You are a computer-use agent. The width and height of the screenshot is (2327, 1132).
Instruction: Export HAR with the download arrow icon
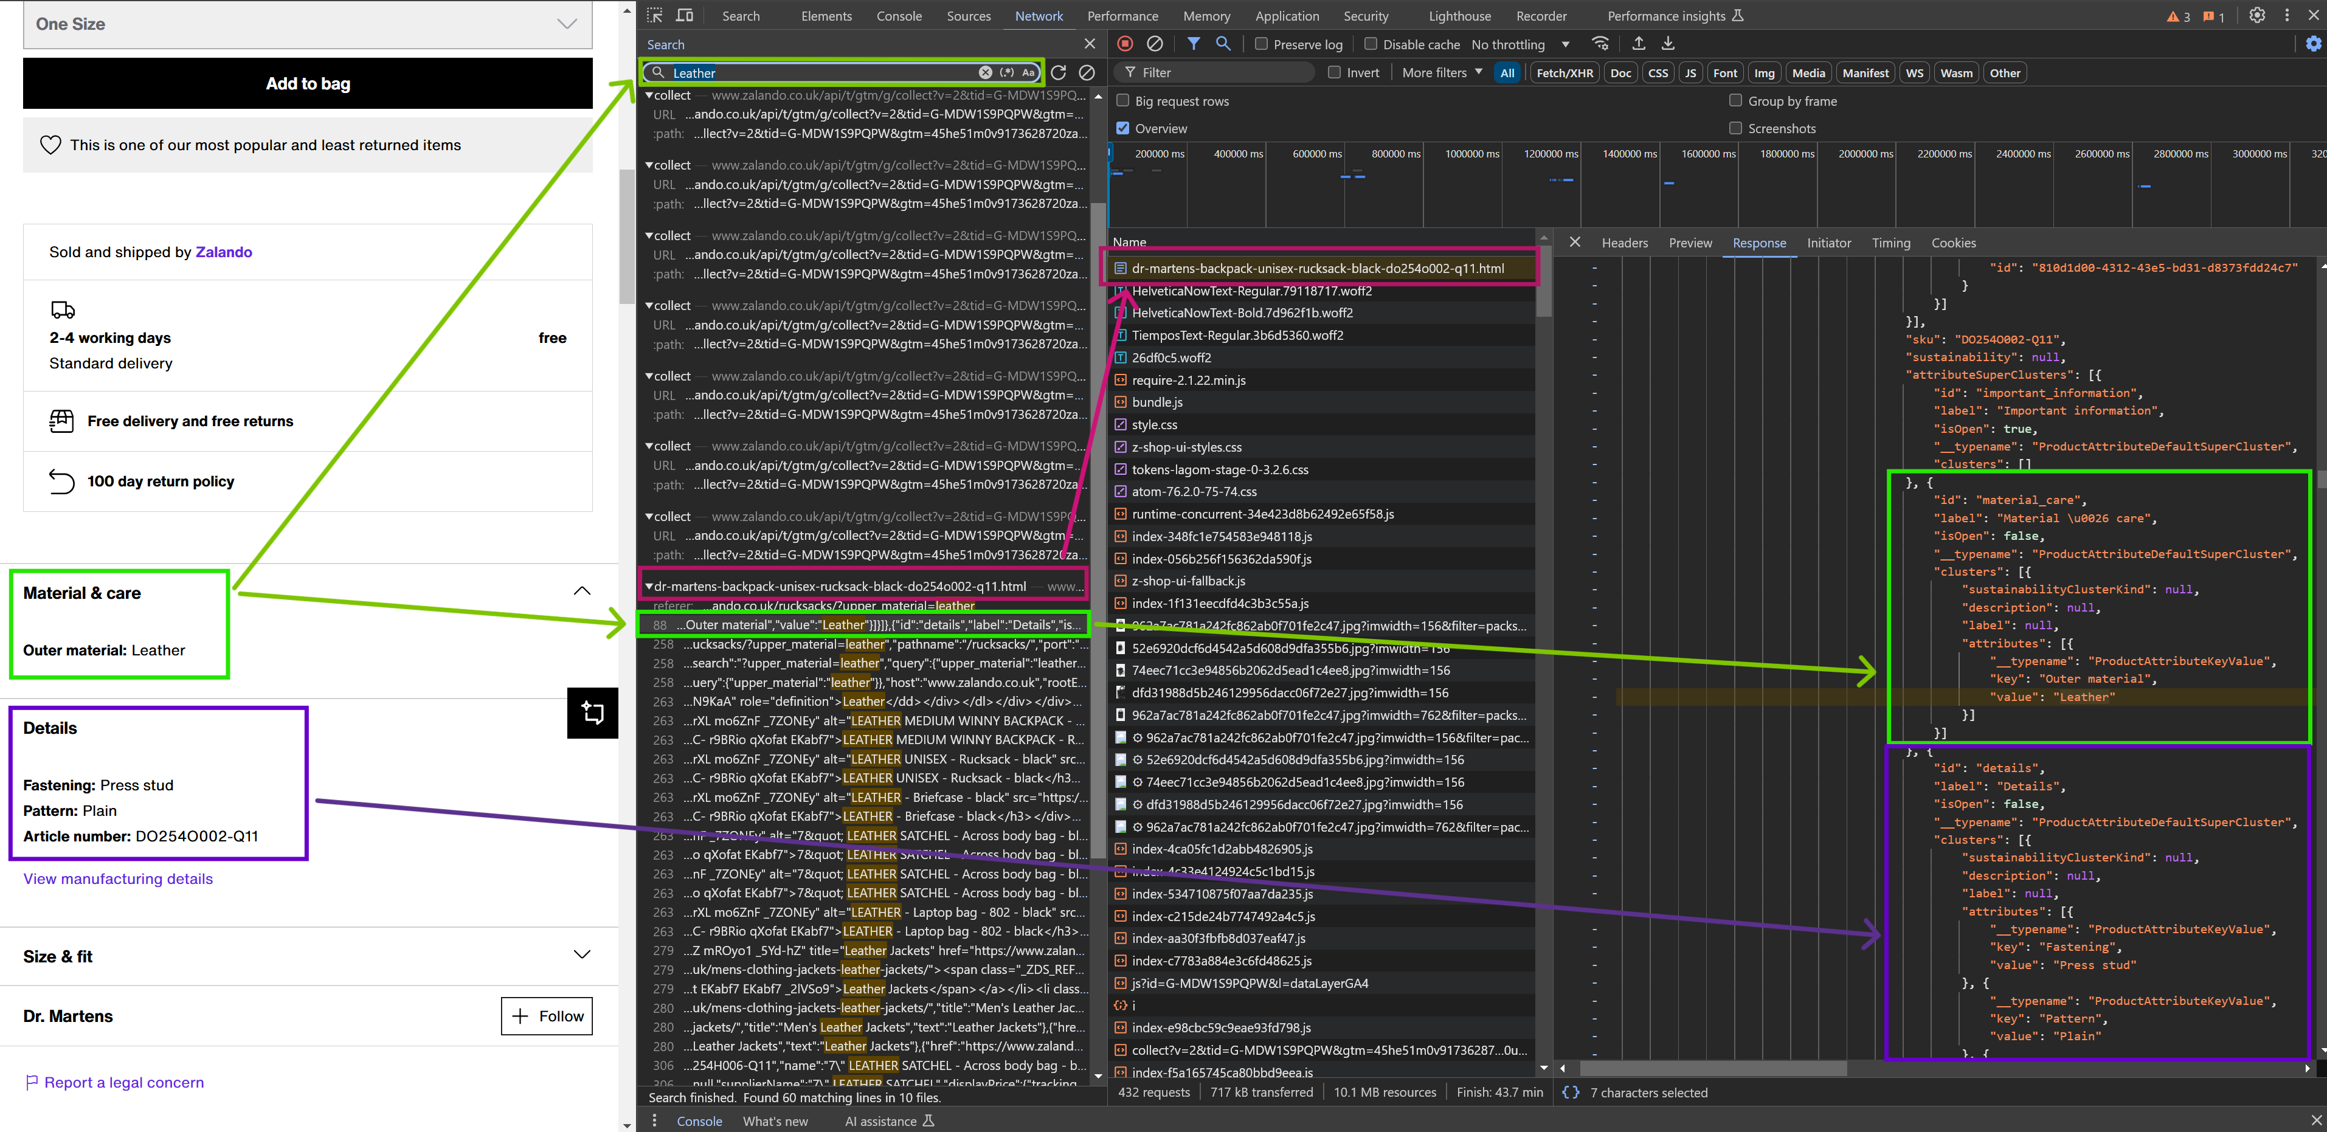(x=1667, y=43)
